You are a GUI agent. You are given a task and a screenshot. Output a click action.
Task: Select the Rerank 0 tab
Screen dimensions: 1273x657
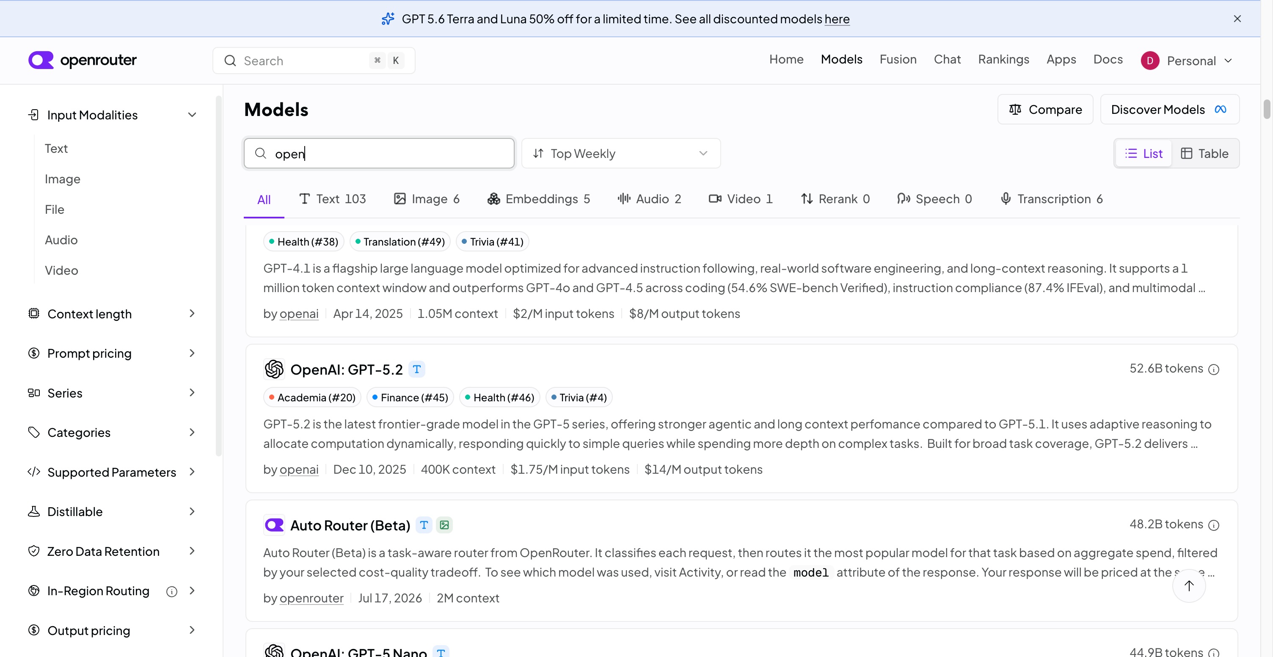pyautogui.click(x=835, y=199)
